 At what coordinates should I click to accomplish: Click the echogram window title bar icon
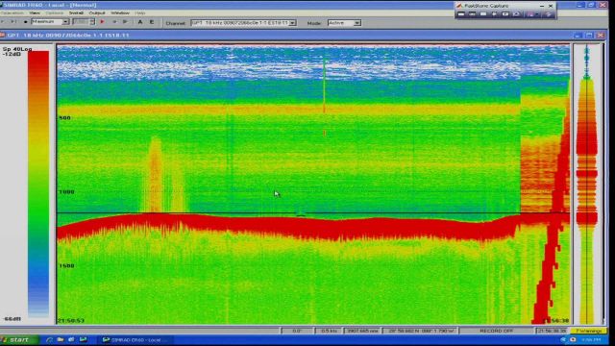pos(2,36)
